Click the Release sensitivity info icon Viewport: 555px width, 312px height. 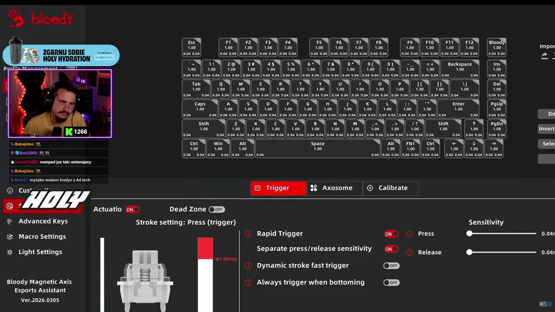click(x=409, y=253)
